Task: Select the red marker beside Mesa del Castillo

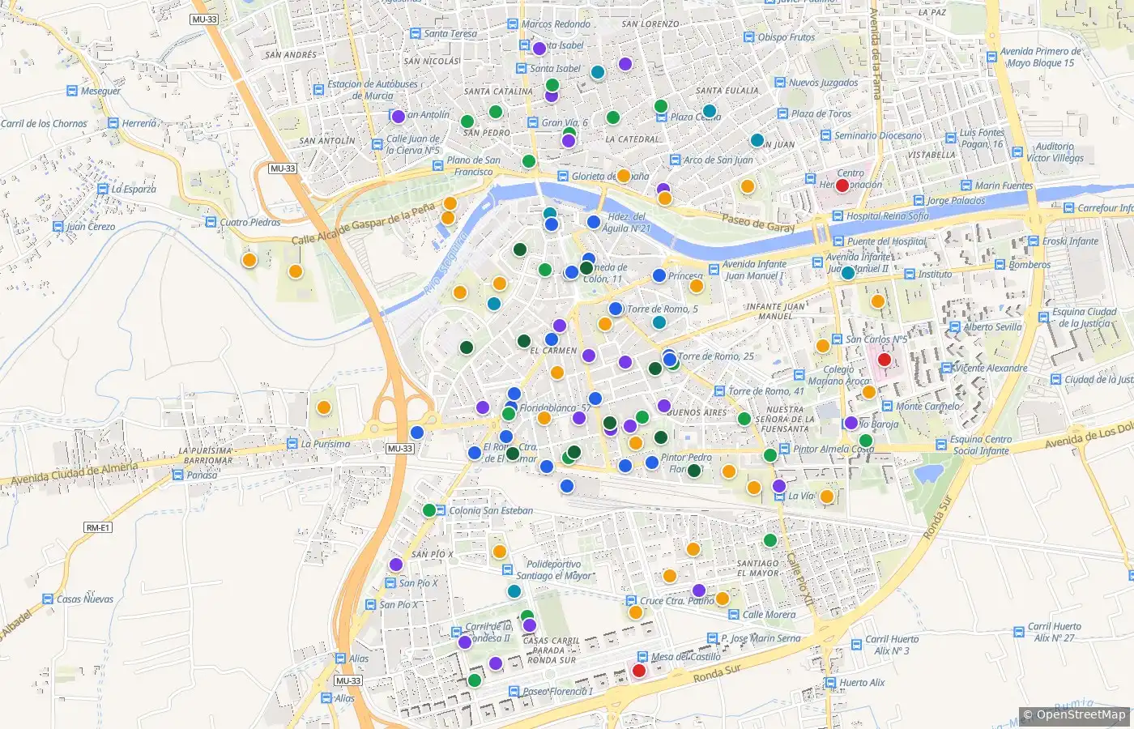Action: click(639, 670)
